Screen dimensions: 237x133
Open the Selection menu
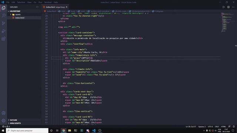coord(21,2)
